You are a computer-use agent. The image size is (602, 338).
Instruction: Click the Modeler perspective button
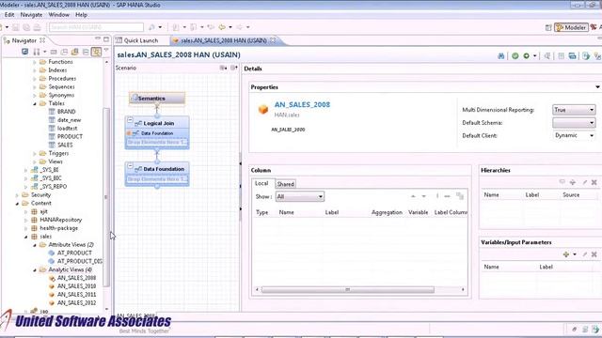coord(571,27)
